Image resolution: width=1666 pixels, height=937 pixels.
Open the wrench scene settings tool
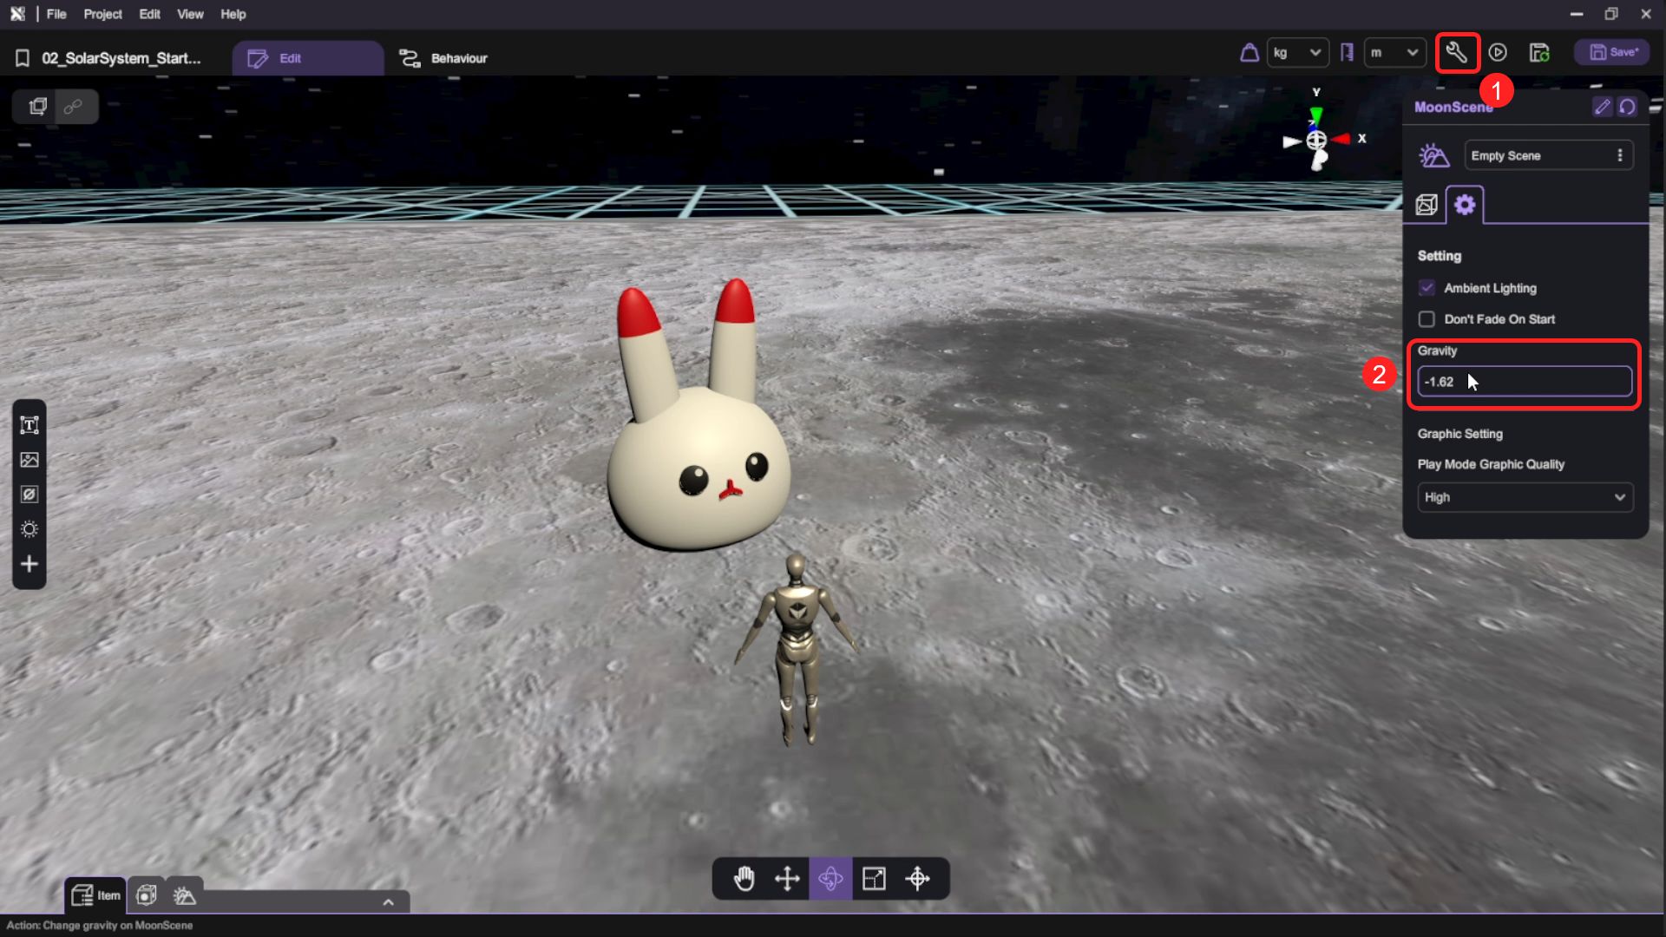pyautogui.click(x=1457, y=53)
